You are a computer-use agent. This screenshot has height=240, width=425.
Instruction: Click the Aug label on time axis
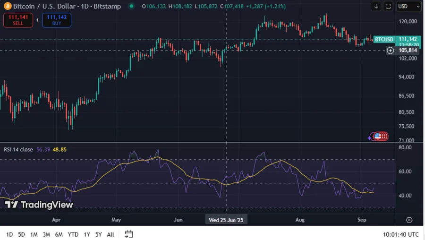pyautogui.click(x=300, y=220)
